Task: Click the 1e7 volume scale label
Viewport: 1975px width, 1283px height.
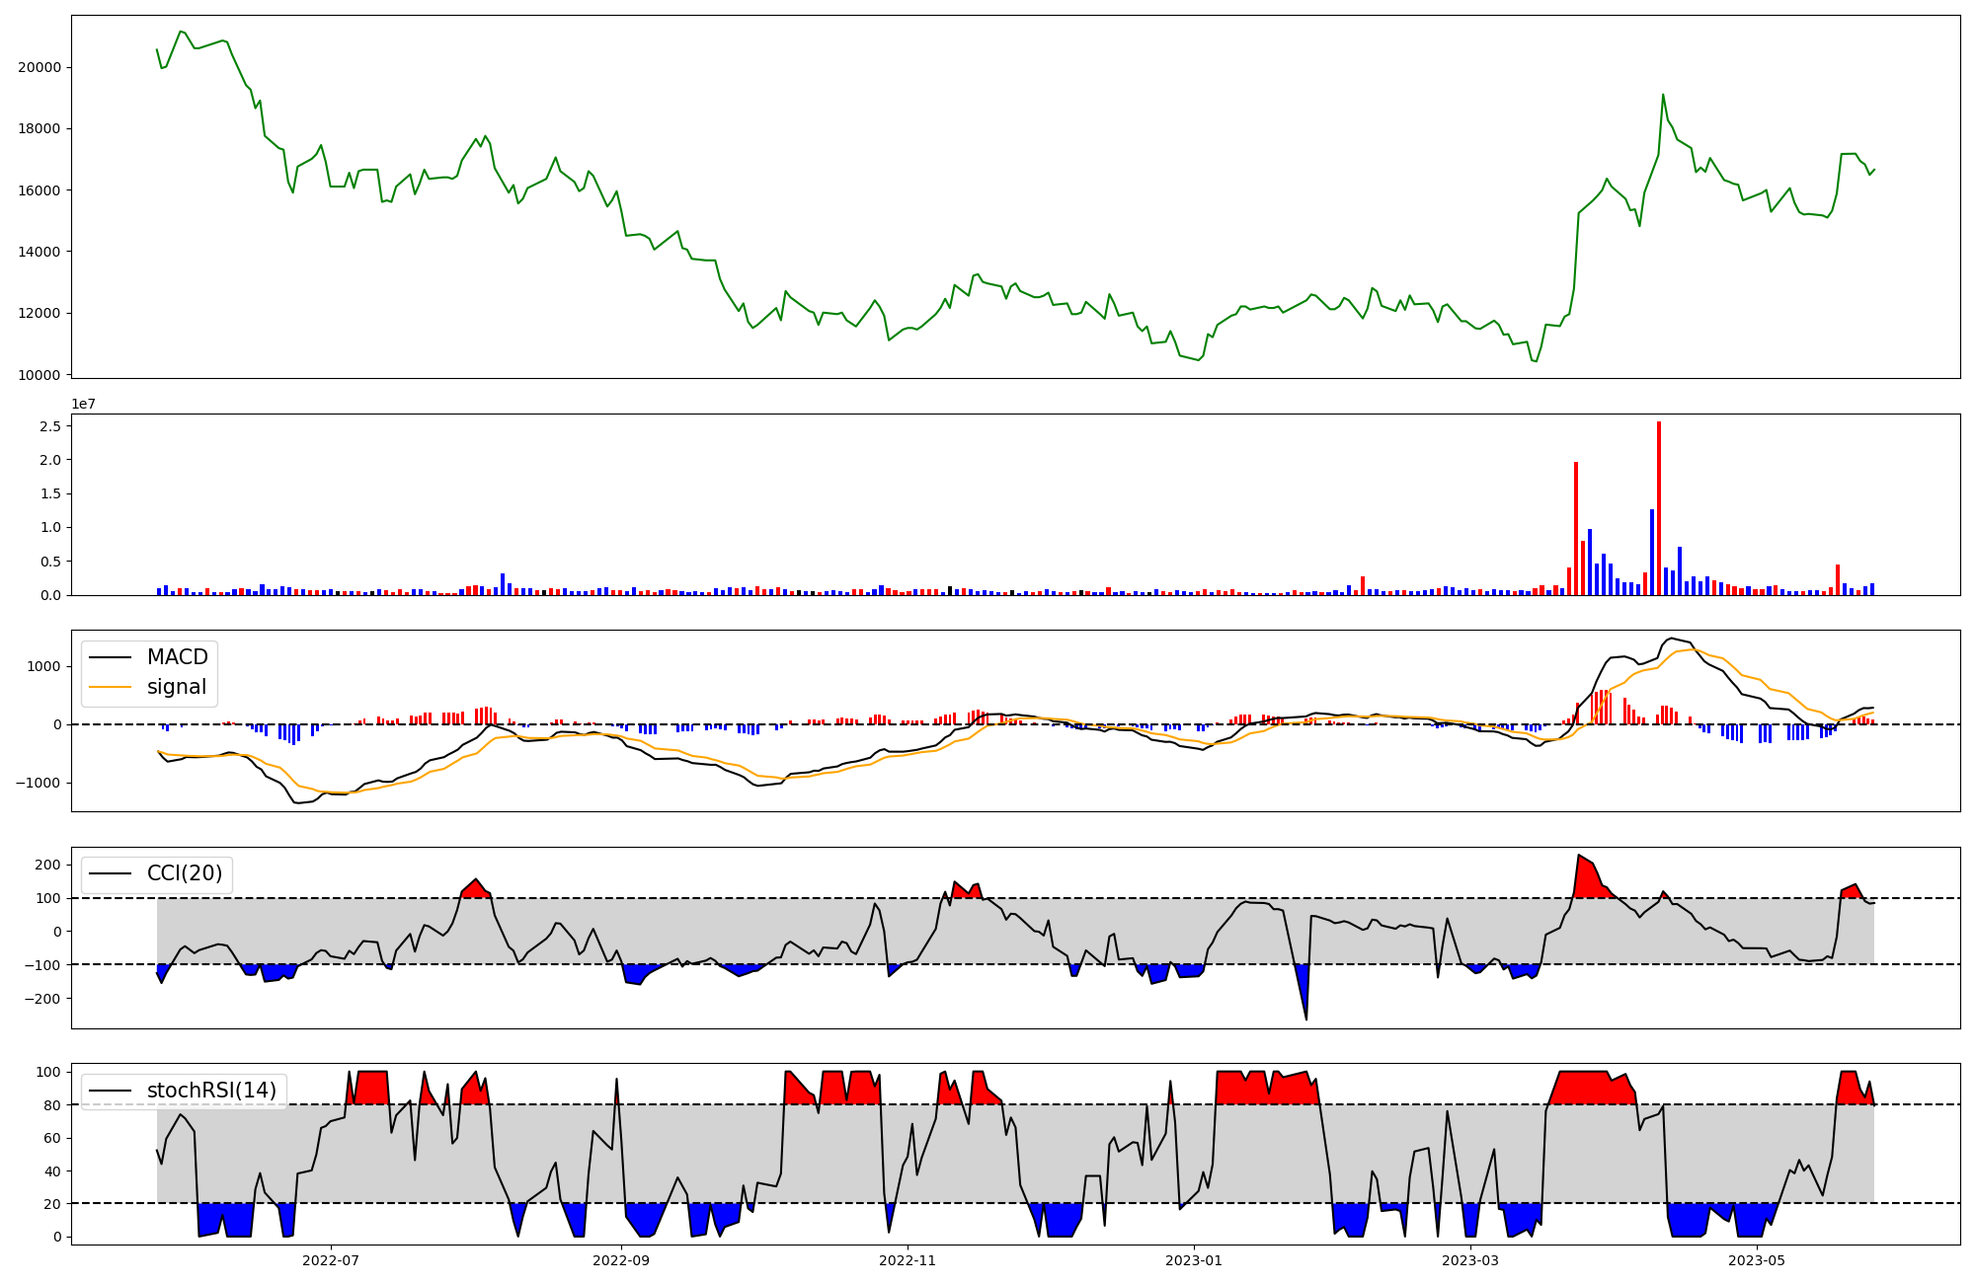Action: pyautogui.click(x=83, y=404)
